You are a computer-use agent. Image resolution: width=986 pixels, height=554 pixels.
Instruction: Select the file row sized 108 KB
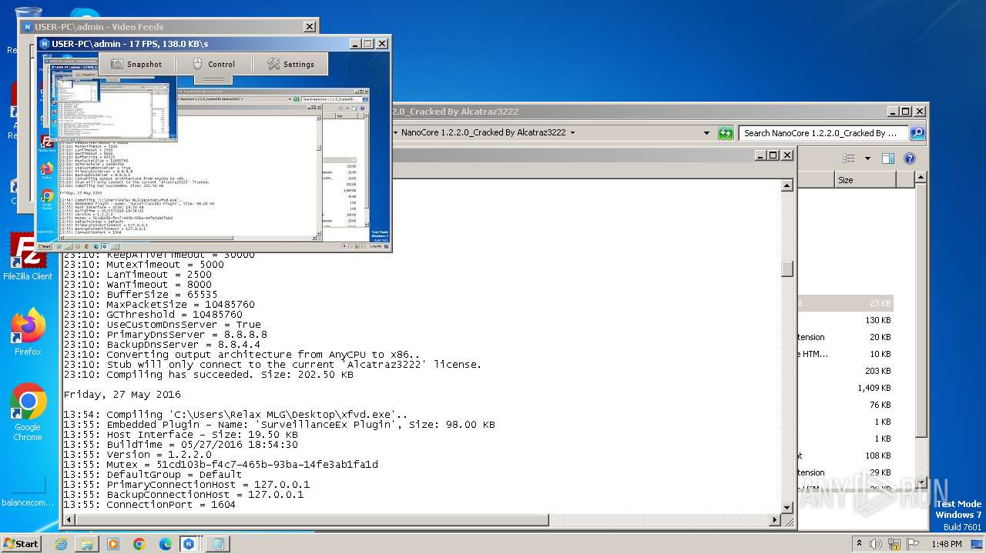click(x=845, y=456)
